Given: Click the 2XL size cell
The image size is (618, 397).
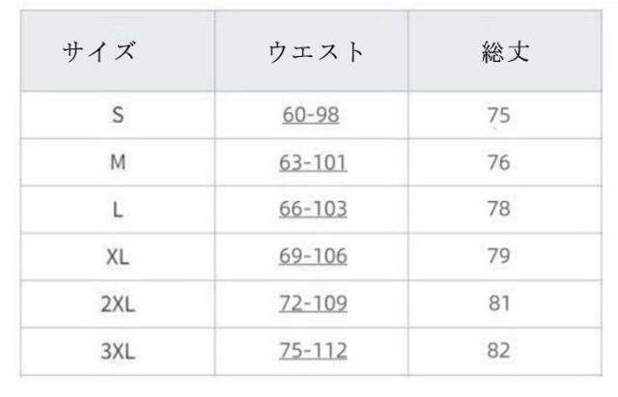Looking at the screenshot, I should (118, 303).
